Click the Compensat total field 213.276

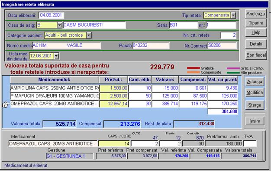pyautogui.click(x=122, y=124)
